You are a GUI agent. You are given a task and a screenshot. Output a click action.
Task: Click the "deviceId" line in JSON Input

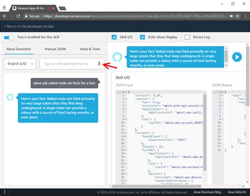178,177
